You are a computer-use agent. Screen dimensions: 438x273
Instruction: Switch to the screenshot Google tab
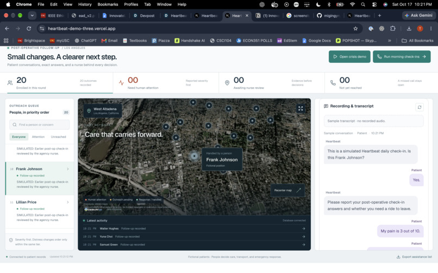(298, 16)
